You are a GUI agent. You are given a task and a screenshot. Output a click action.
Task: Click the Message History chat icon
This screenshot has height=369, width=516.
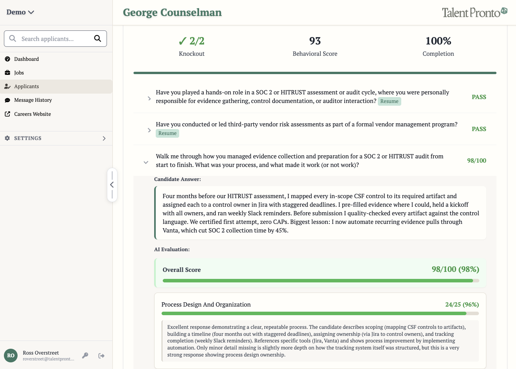pyautogui.click(x=7, y=100)
